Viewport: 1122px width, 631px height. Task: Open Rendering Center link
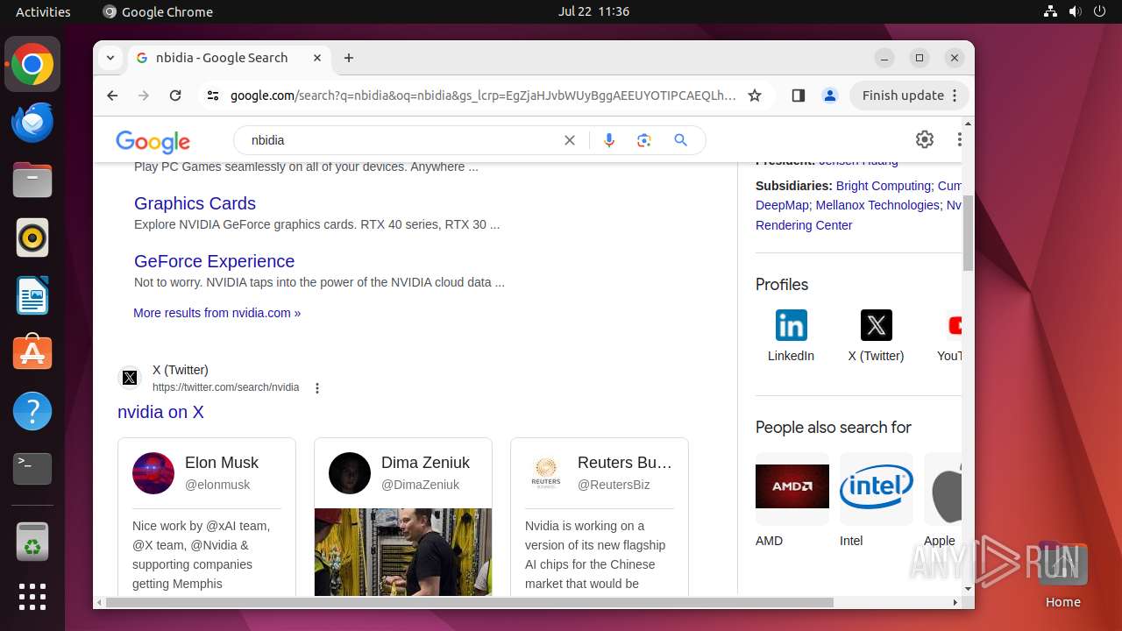tap(804, 225)
